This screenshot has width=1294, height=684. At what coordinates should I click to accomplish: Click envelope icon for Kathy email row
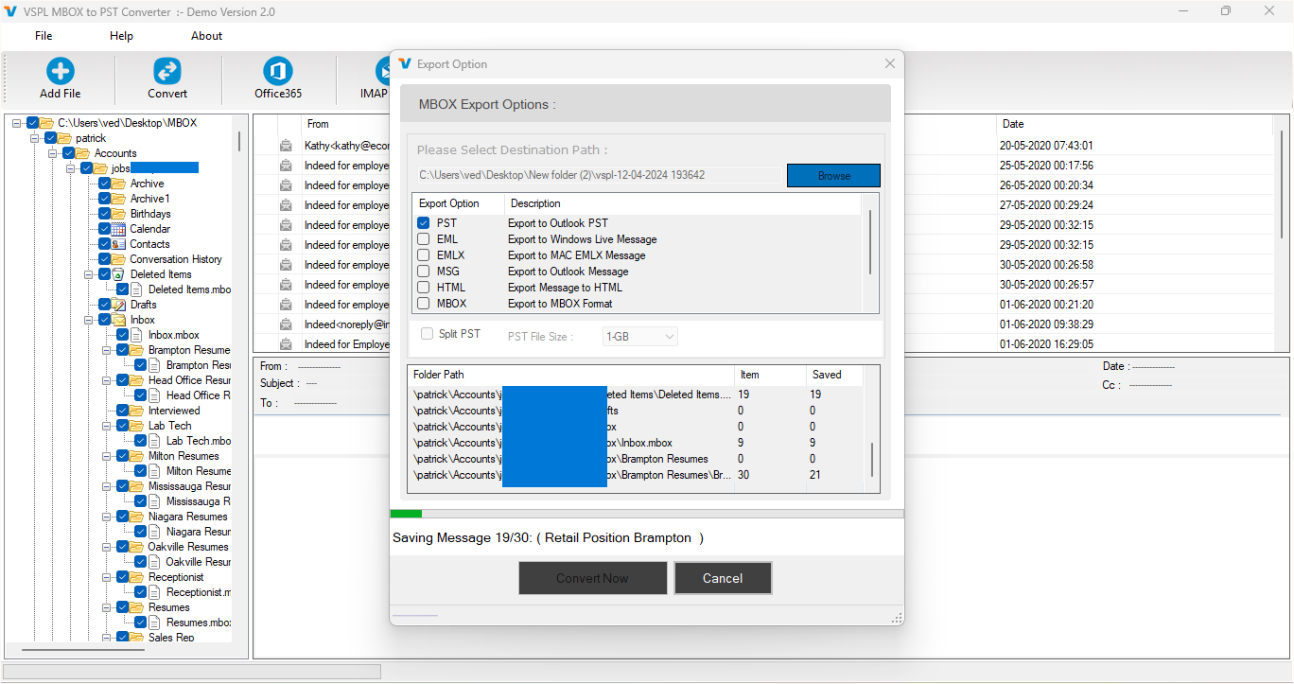click(286, 146)
